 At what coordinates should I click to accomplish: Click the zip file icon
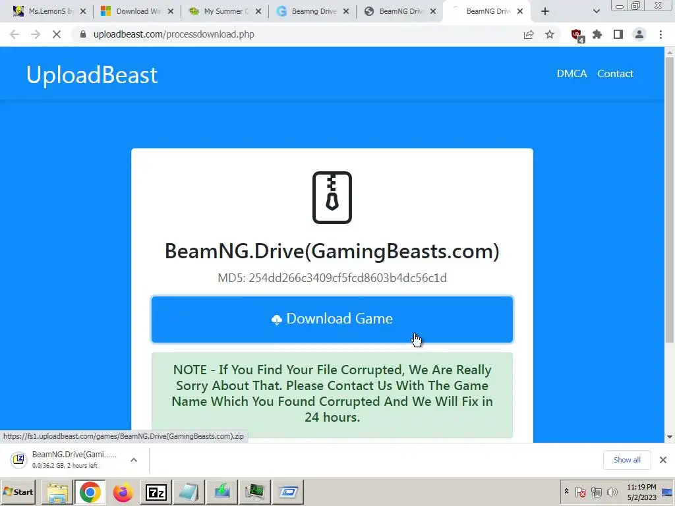[332, 198]
